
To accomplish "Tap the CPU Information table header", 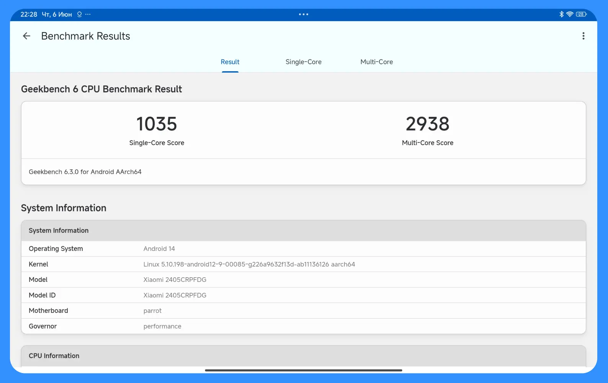I will [x=304, y=356].
